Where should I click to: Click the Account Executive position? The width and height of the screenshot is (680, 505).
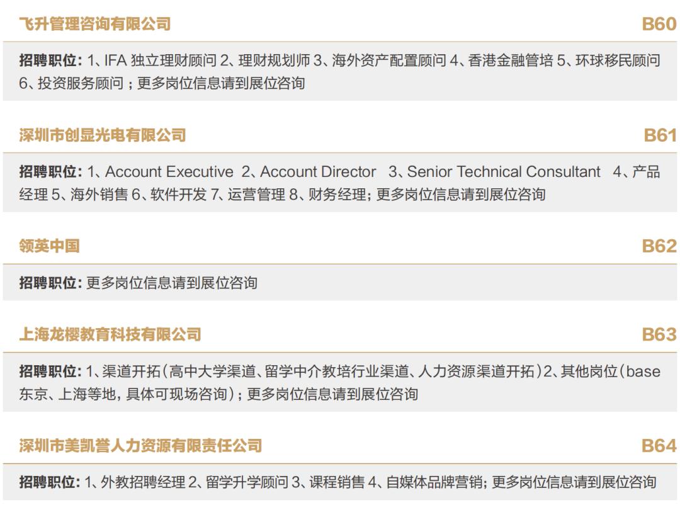169,172
